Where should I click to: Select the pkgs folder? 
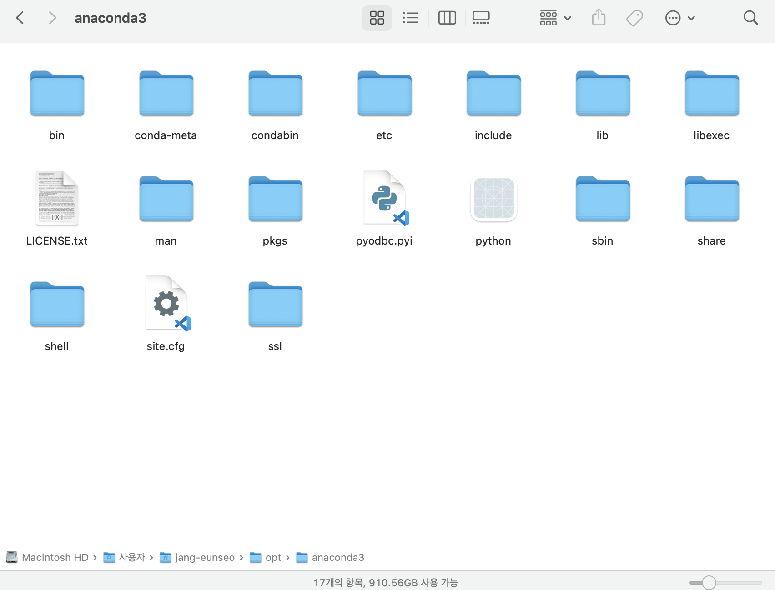pyautogui.click(x=276, y=199)
